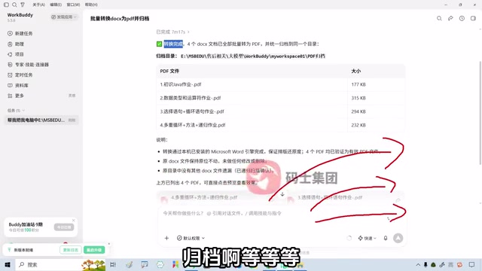Open the 快速 mode dropdown
The image size is (482, 271).
[367, 238]
